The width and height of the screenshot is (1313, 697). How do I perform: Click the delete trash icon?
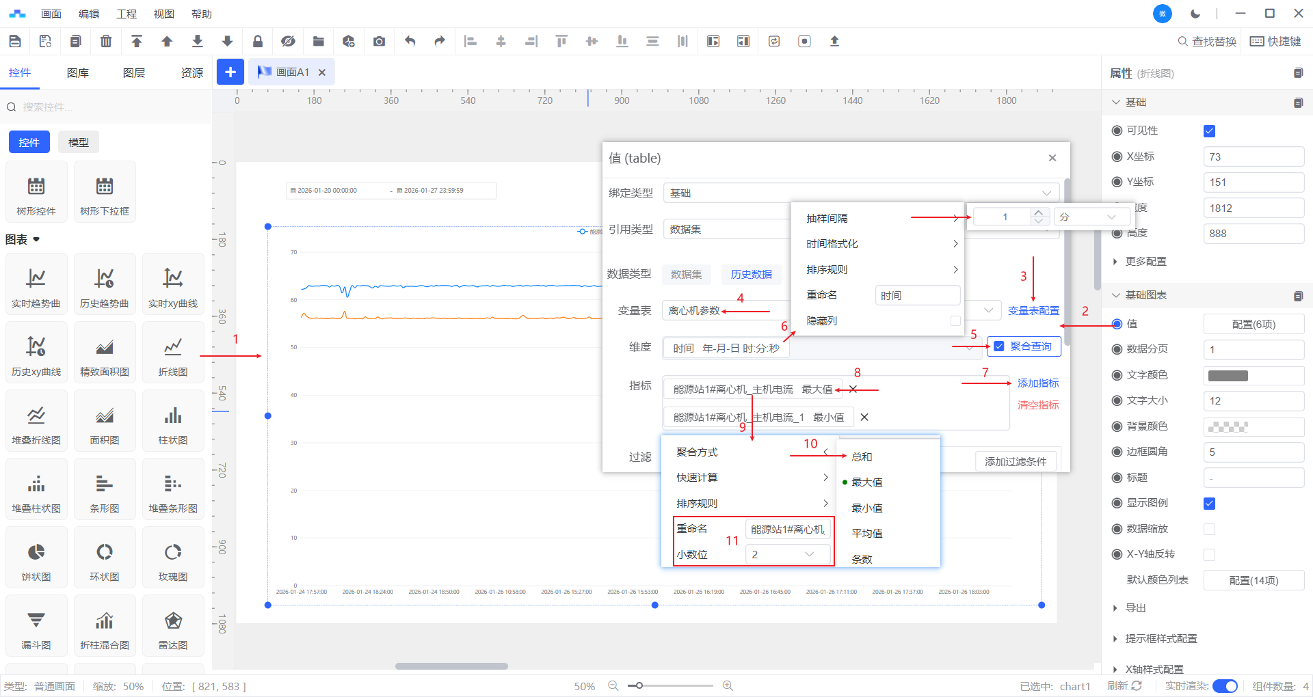pos(106,42)
